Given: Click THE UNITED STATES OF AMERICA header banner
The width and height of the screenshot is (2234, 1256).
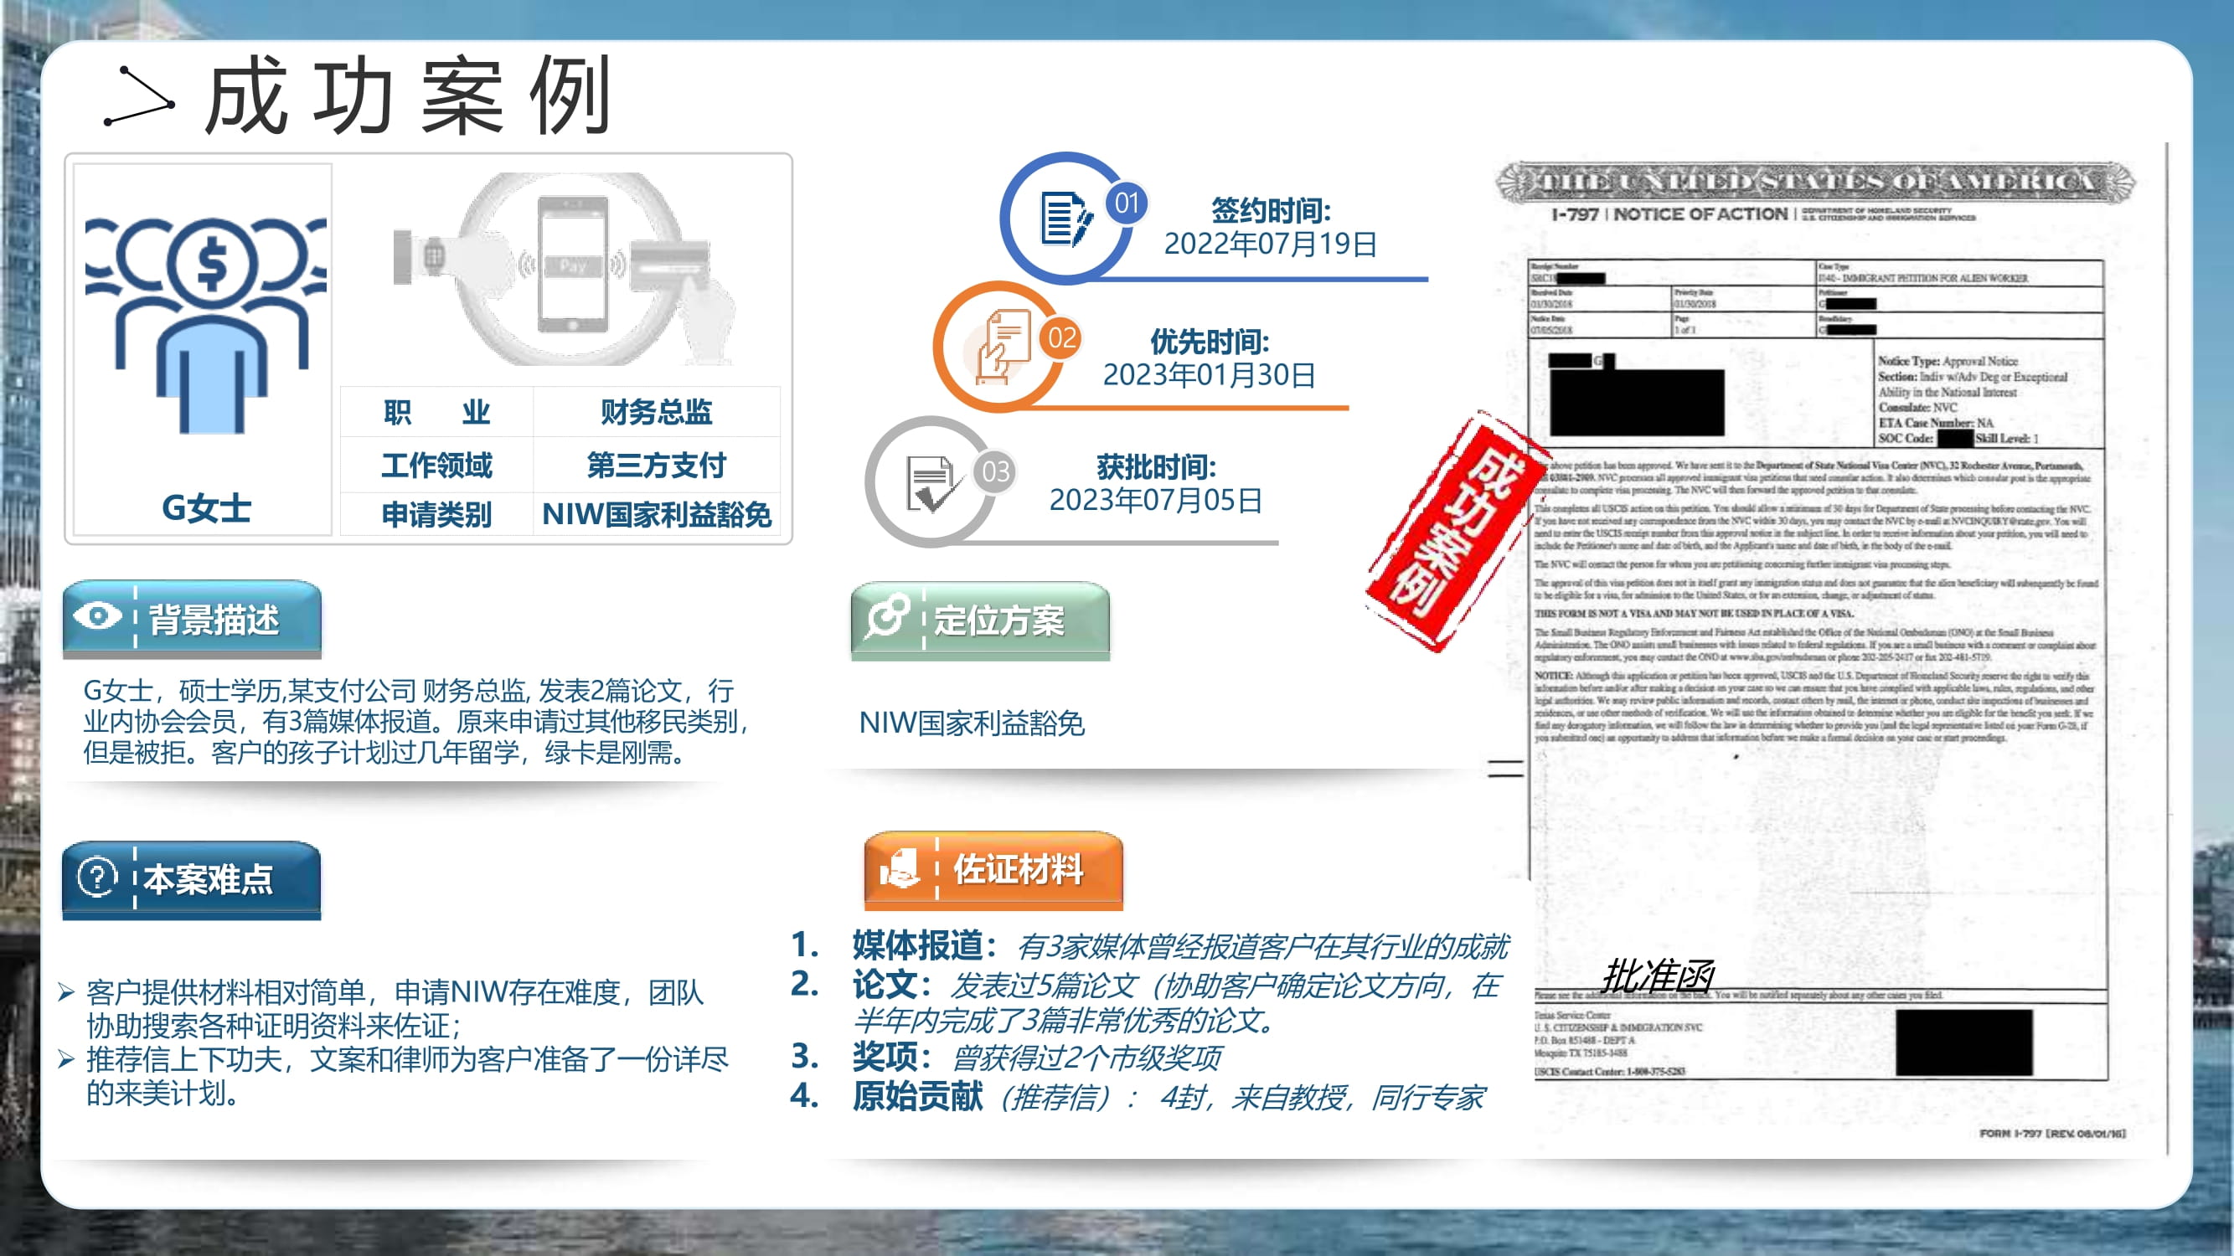Looking at the screenshot, I should (1816, 181).
